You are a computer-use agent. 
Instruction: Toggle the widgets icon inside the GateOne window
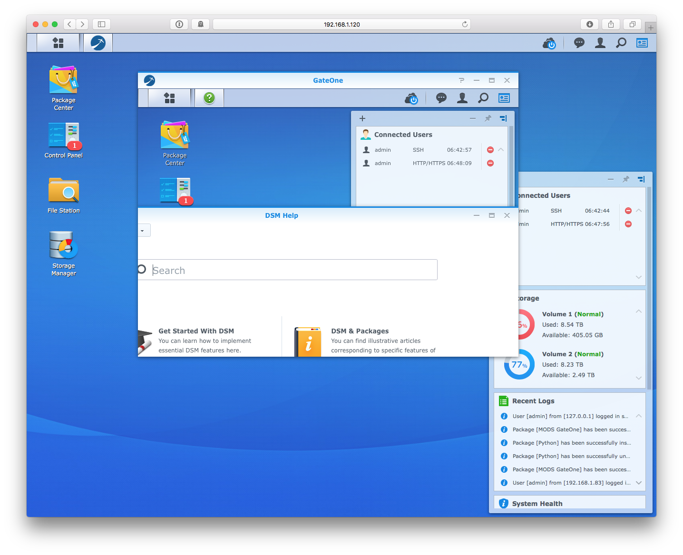click(504, 98)
